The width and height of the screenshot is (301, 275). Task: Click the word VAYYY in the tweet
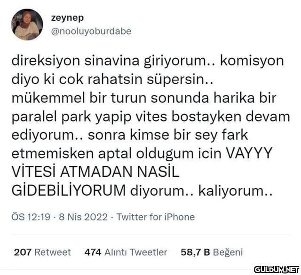tap(250, 154)
